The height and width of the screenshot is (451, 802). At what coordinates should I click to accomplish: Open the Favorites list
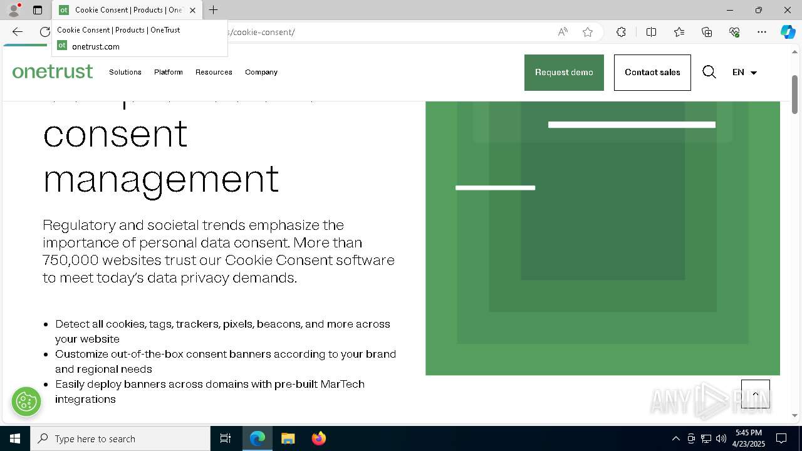click(679, 32)
